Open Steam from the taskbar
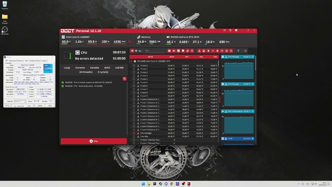332x187 pixels. click(160, 184)
